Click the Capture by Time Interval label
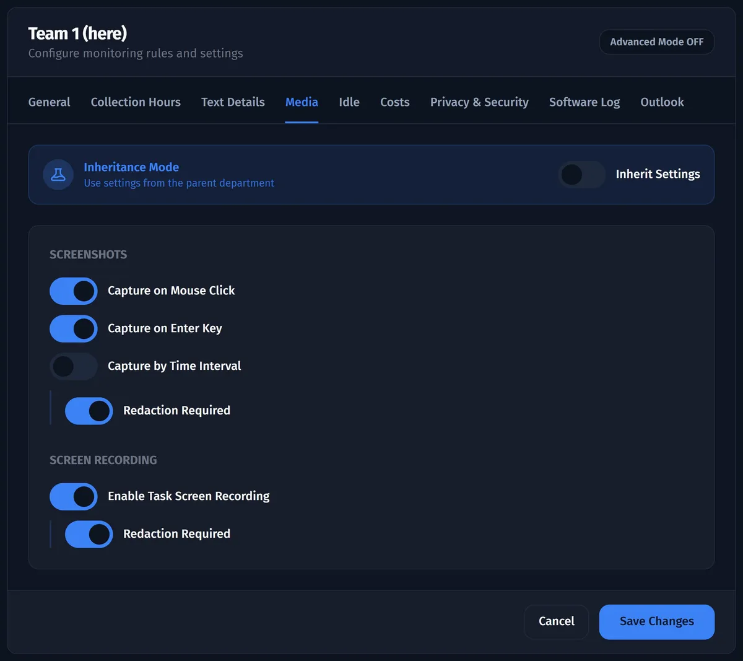Viewport: 743px width, 661px height. point(175,366)
